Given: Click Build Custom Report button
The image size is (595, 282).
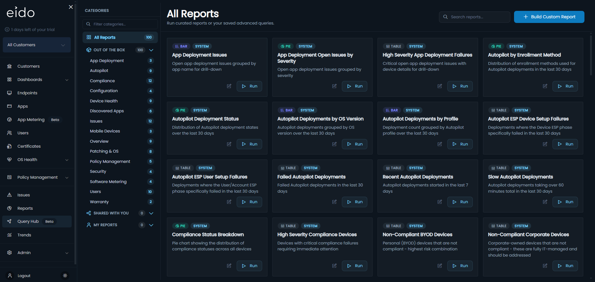Looking at the screenshot, I should (549, 17).
